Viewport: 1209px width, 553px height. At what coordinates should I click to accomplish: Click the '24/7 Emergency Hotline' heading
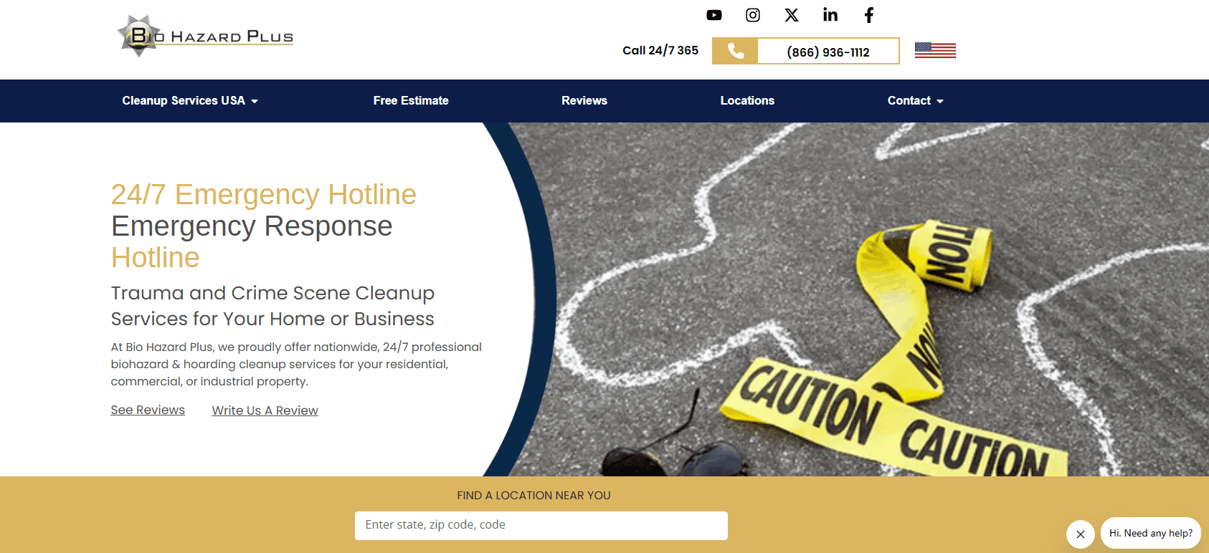pyautogui.click(x=264, y=194)
